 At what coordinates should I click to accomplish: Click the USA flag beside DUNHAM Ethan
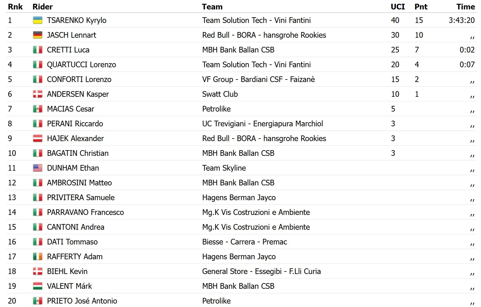(x=37, y=168)
